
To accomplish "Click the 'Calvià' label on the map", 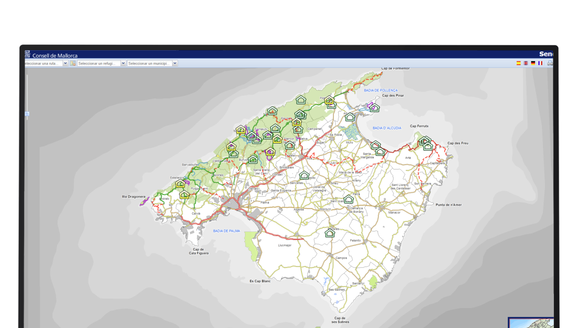I will [x=196, y=213].
